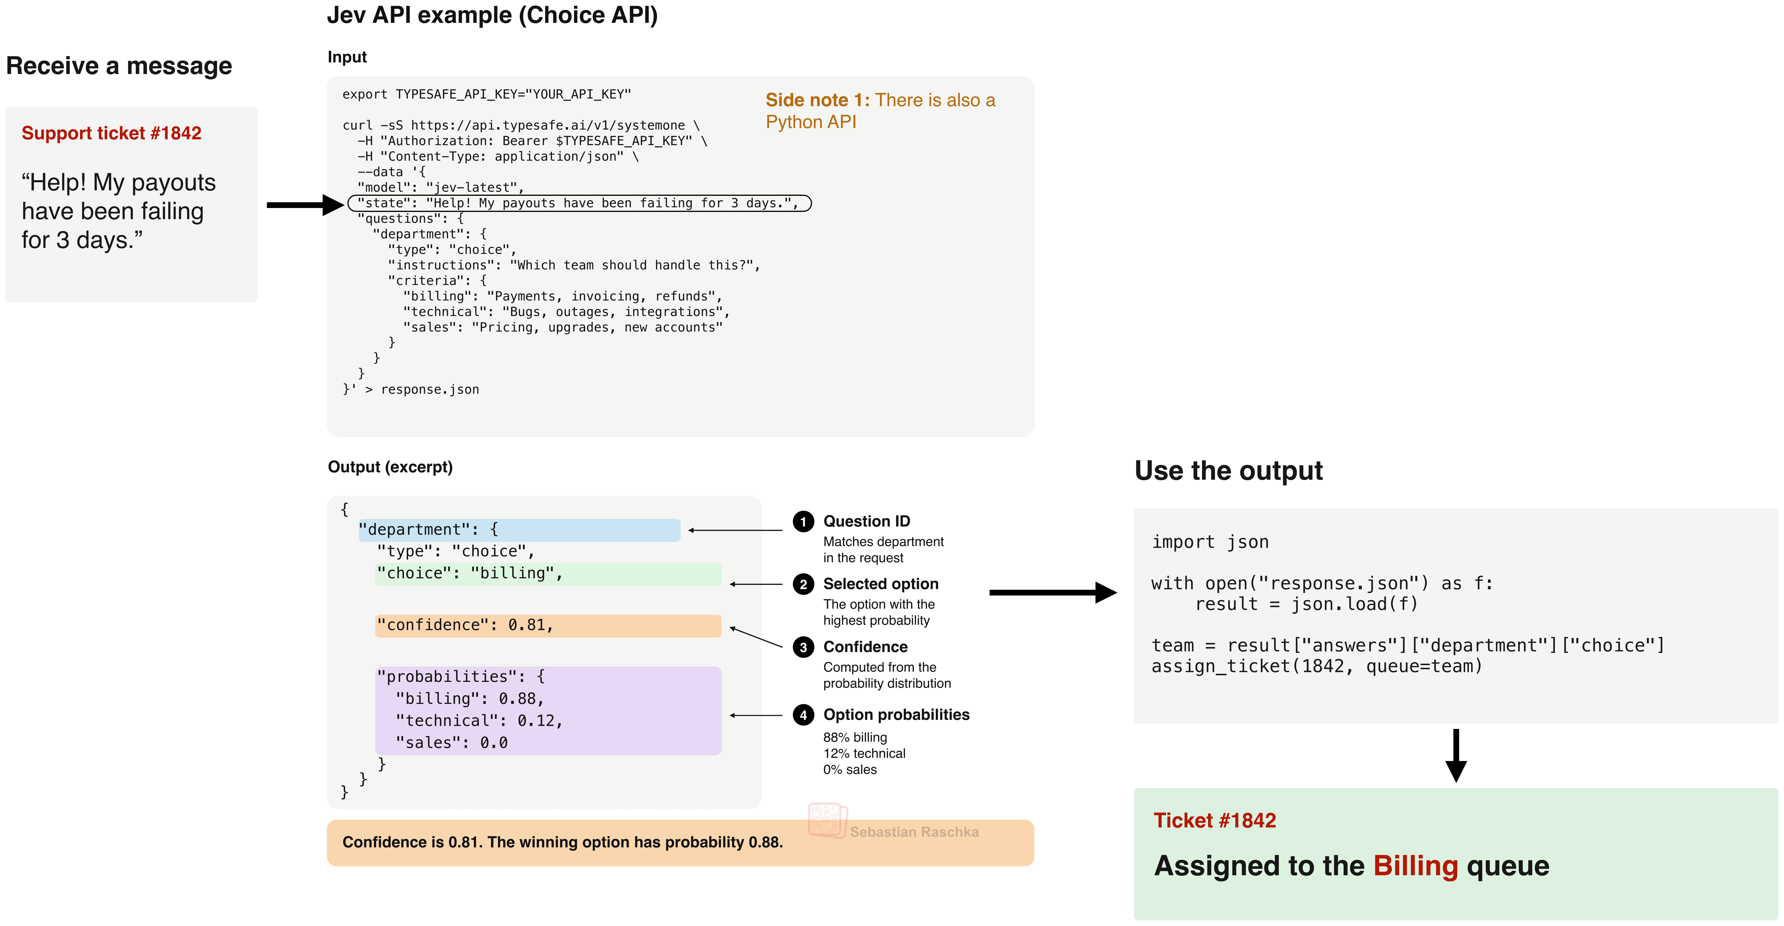
Task: Click the number 1 Question ID badge
Action: [x=803, y=521]
